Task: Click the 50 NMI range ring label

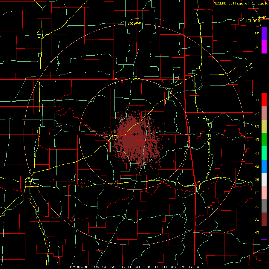Action: (134, 79)
